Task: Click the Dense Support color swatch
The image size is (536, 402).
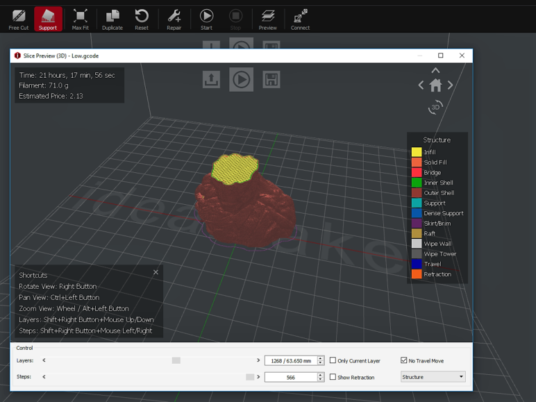Action: coord(417,213)
